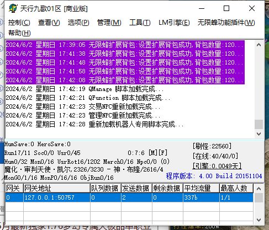Click the 网关 column header
Viewport: 269px width, 230px height.
click(x=14, y=188)
